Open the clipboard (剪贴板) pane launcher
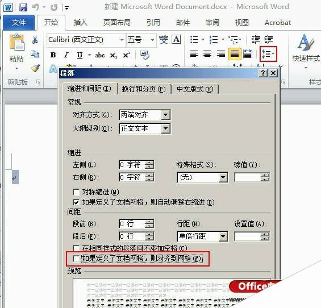This screenshot has height=308, width=321. click(x=38, y=82)
